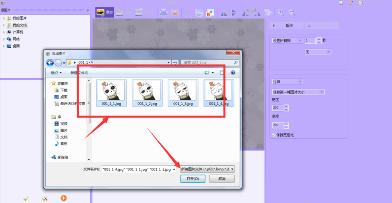Select 文档 library in the dialog sidebar
This screenshot has width=392, height=203.
[61, 137]
